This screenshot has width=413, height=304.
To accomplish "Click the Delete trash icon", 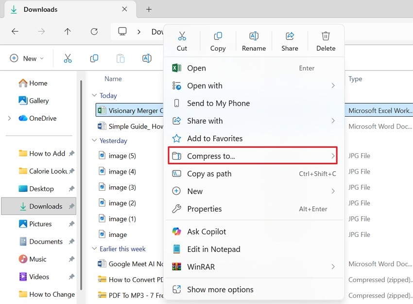I will (326, 36).
